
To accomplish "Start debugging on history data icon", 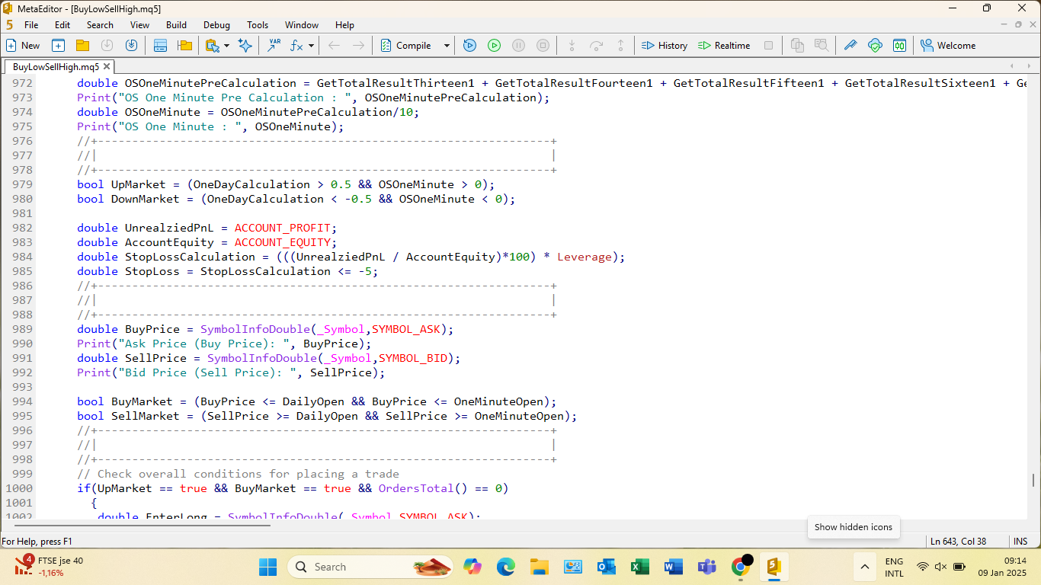I will click(469, 46).
